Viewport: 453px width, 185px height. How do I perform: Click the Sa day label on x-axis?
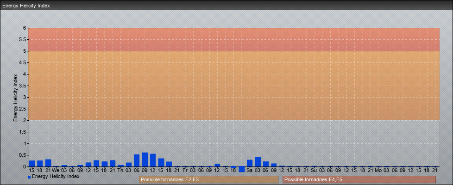click(x=250, y=170)
